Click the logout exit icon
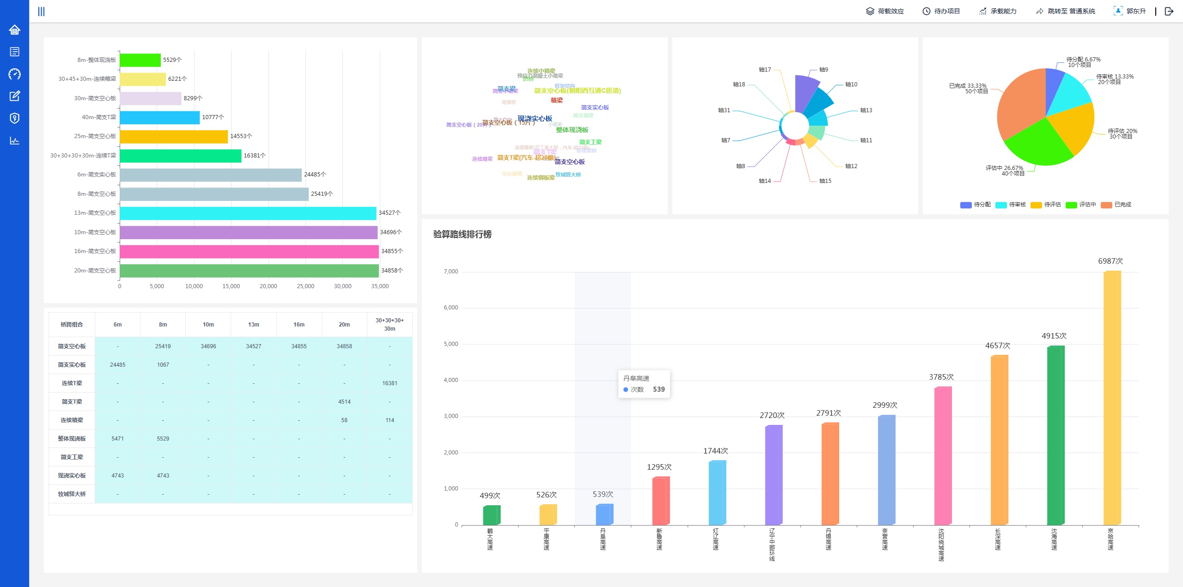 (1169, 12)
